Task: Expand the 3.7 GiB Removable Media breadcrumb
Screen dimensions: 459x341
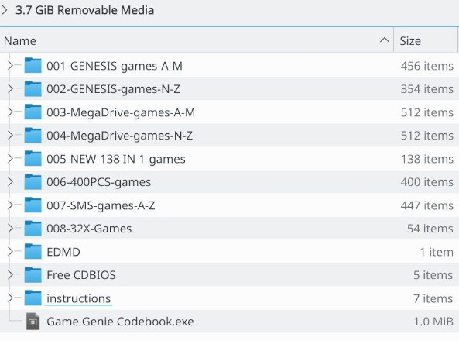Action: [x=5, y=10]
